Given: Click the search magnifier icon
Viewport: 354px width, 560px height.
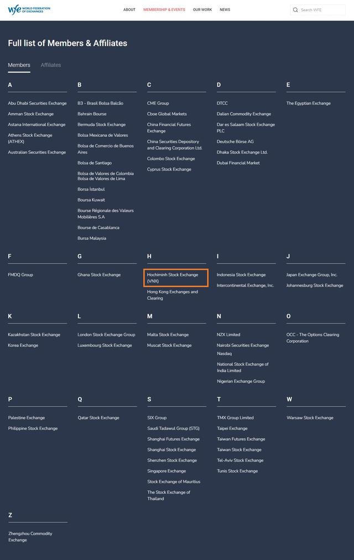Looking at the screenshot, I should point(295,10).
